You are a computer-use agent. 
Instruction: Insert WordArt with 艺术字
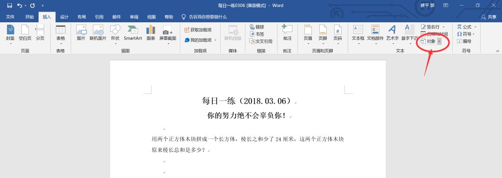(x=392, y=34)
